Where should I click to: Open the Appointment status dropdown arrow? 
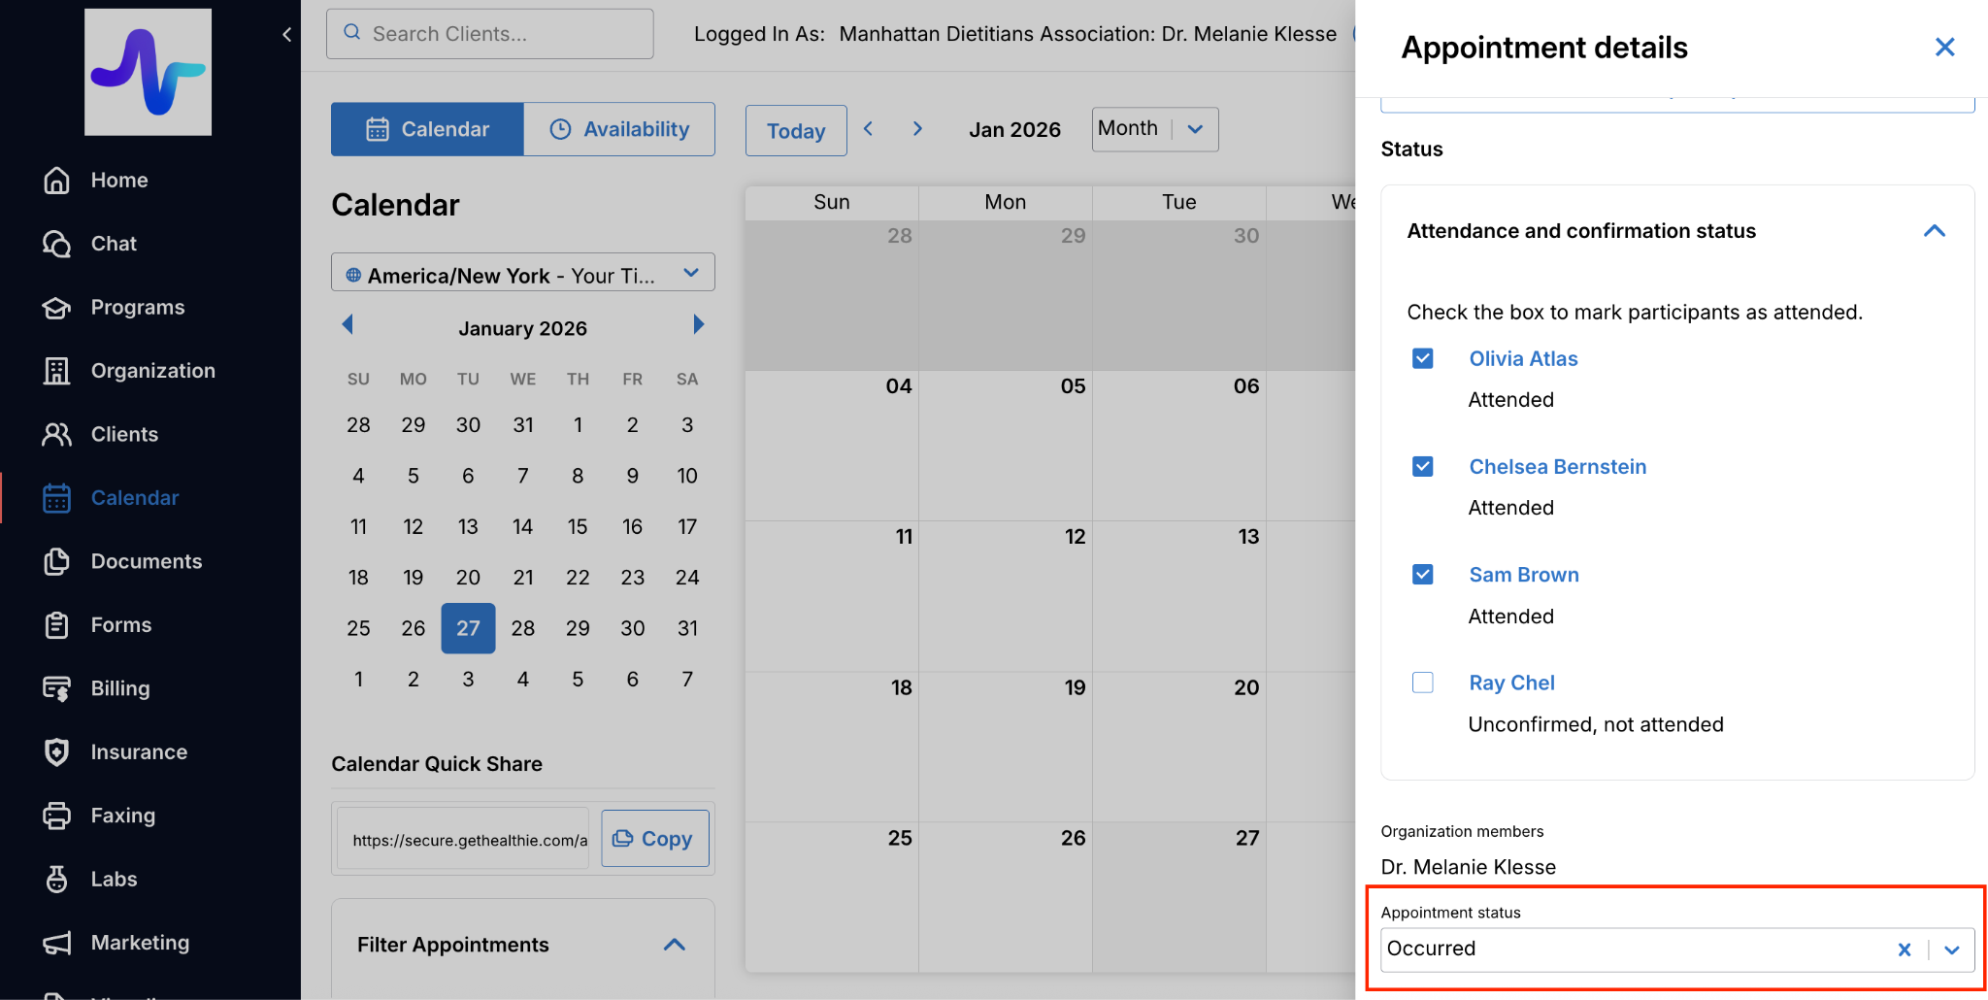(x=1952, y=950)
